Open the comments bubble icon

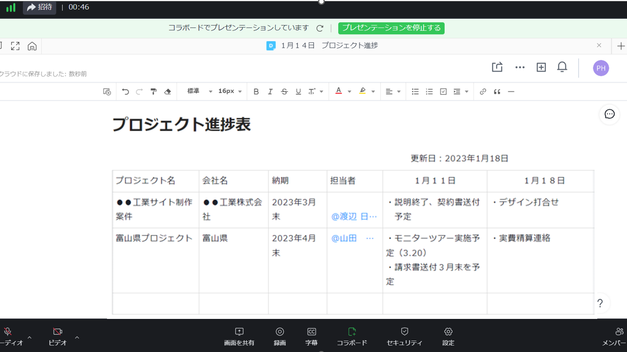[609, 114]
